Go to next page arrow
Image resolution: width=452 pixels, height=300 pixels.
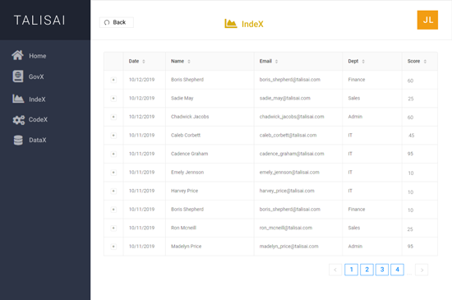(x=422, y=270)
